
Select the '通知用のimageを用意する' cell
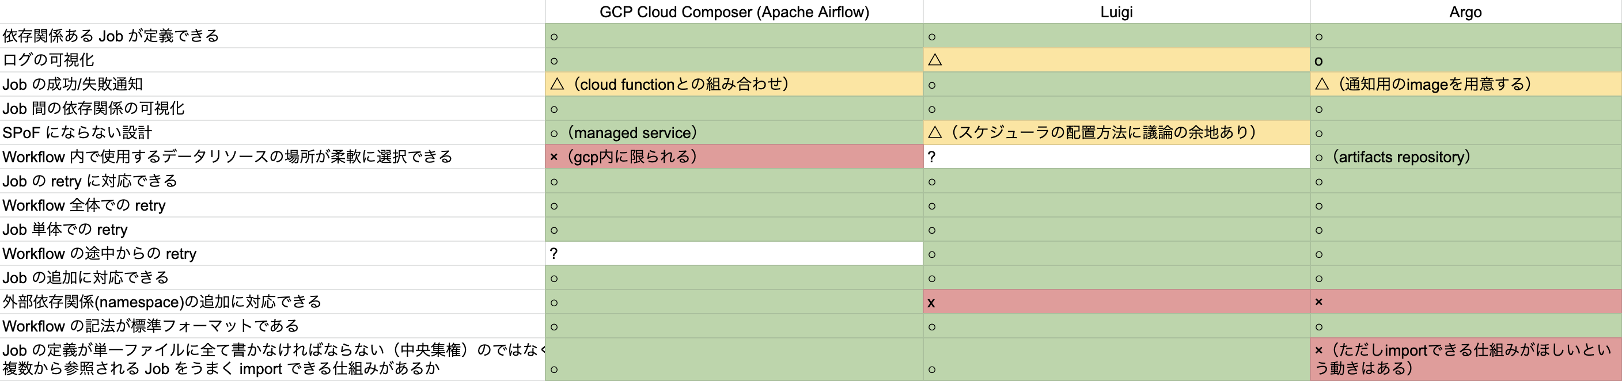1466,84
